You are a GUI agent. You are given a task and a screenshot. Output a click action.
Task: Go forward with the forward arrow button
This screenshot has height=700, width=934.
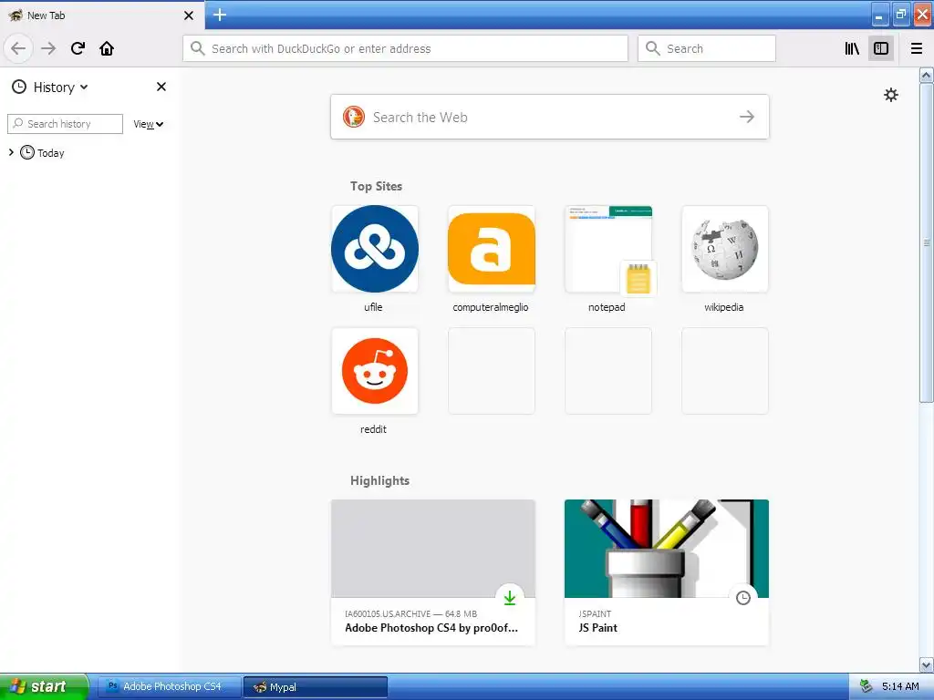(48, 48)
